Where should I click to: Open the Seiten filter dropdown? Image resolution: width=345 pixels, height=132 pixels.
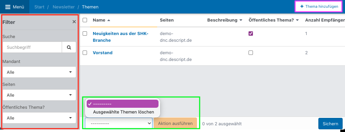39,95
